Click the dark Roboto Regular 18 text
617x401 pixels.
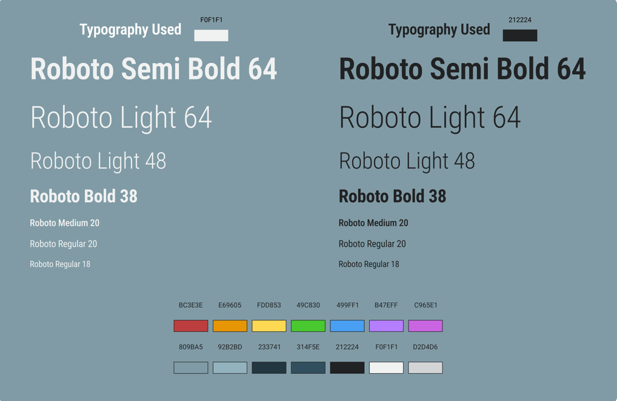pyautogui.click(x=369, y=264)
